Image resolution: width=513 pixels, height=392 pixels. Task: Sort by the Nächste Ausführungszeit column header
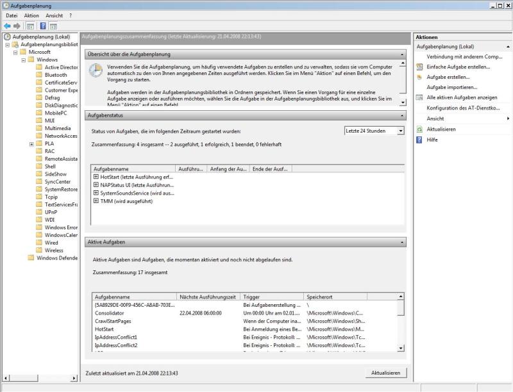click(x=208, y=297)
